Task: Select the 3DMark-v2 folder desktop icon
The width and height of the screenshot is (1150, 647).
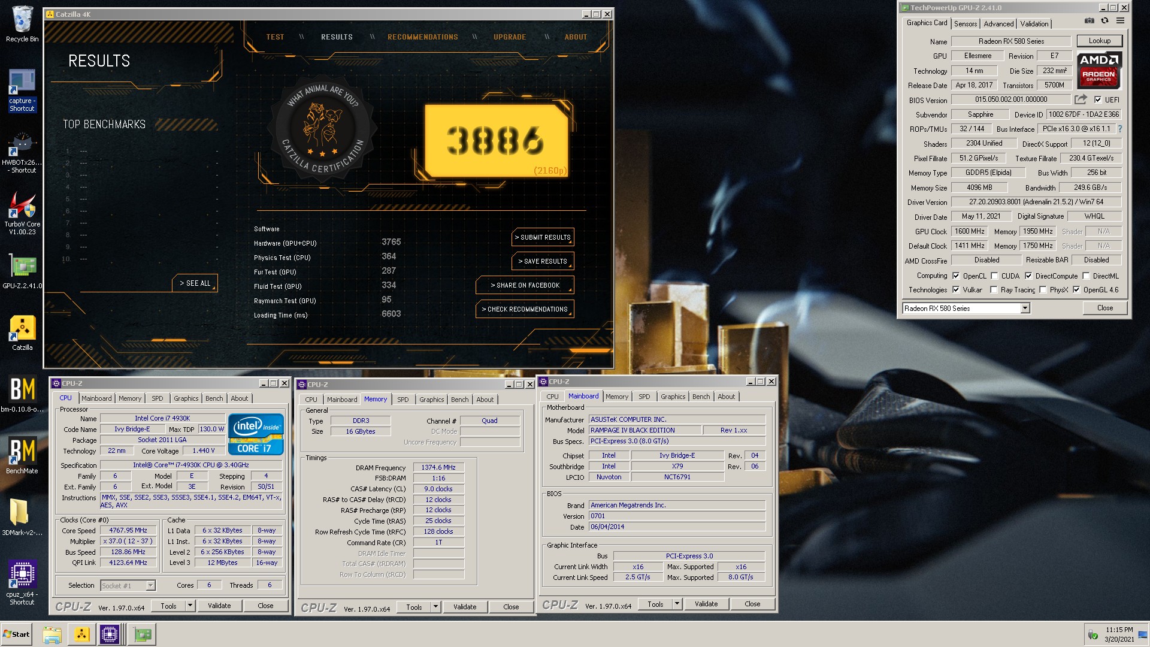Action: pos(22,517)
